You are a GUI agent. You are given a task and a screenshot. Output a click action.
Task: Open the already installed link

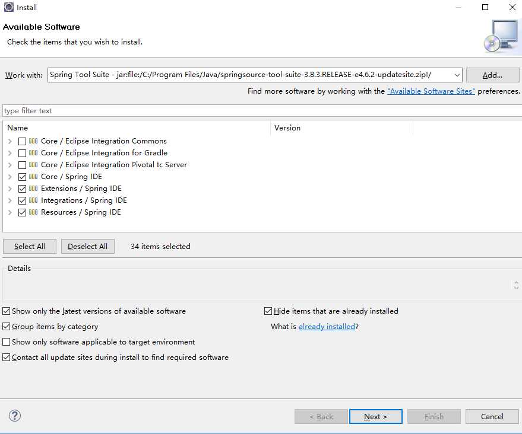[x=327, y=326]
